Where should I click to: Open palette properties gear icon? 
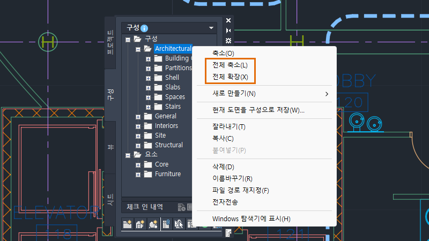tap(228, 41)
